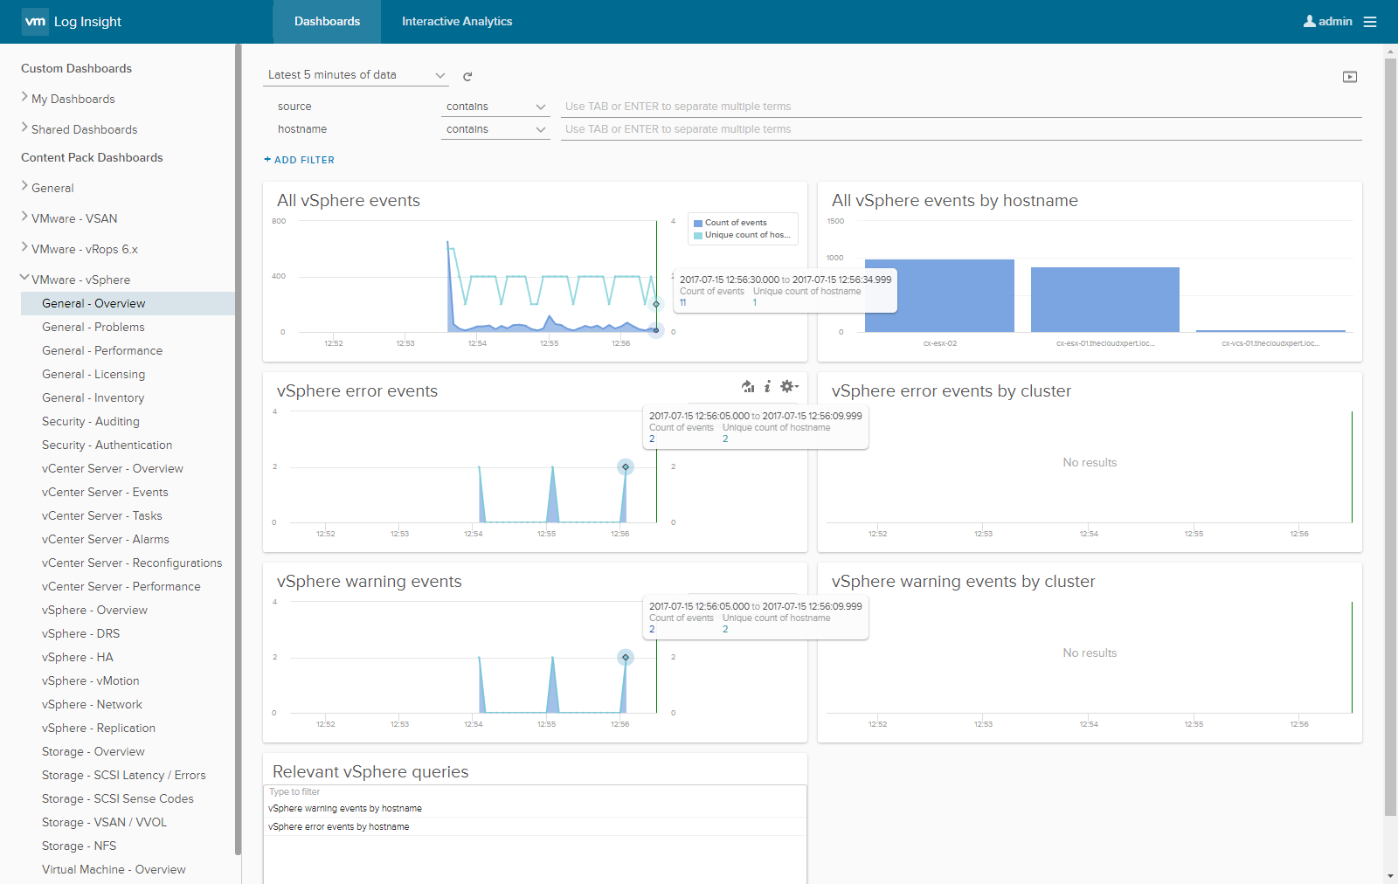Switch to the Interactive Analytics tab
The width and height of the screenshot is (1398, 884).
[x=457, y=22]
